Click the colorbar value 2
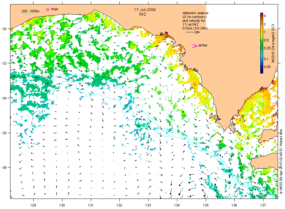Image resolution: width=285 pixels, height=209 pixels. (x=265, y=24)
